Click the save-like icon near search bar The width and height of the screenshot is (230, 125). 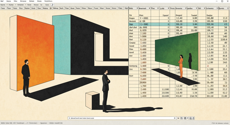pyautogui.click(x=191, y=118)
